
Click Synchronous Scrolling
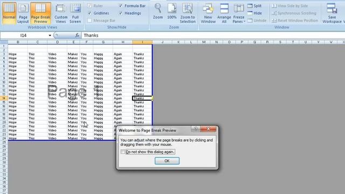tap(294, 13)
